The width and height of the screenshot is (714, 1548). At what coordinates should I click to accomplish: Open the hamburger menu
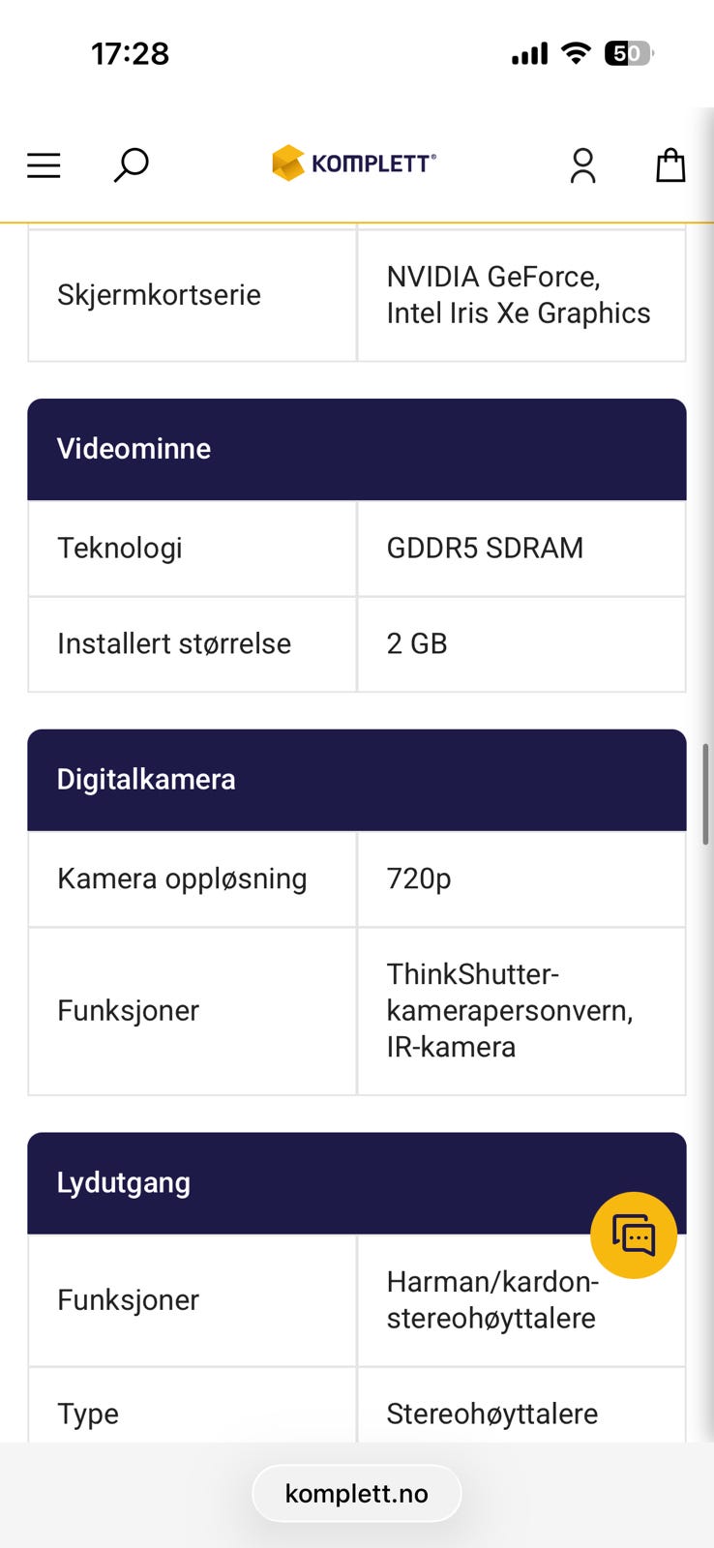click(x=44, y=165)
